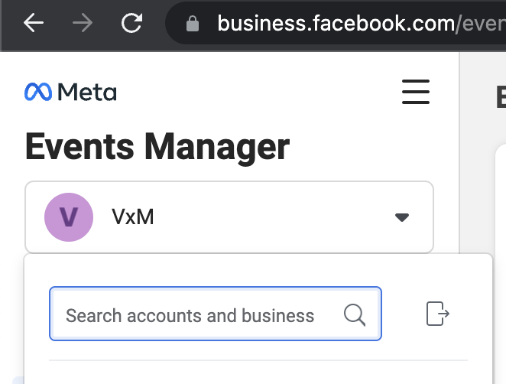
Task: Select the business.facebook.com URL text
Action: (335, 24)
